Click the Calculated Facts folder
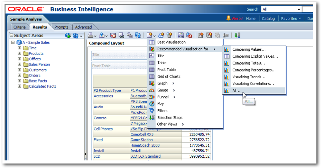Screen dimensions: 323x168 [40, 87]
